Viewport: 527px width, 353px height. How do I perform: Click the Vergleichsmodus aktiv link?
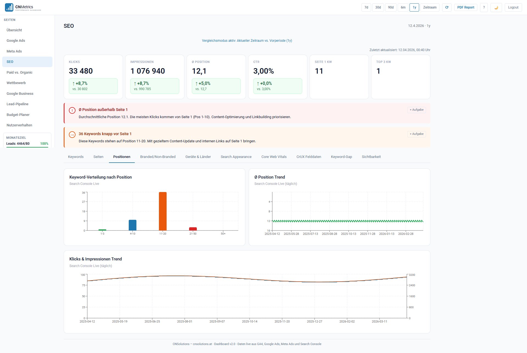click(x=247, y=40)
